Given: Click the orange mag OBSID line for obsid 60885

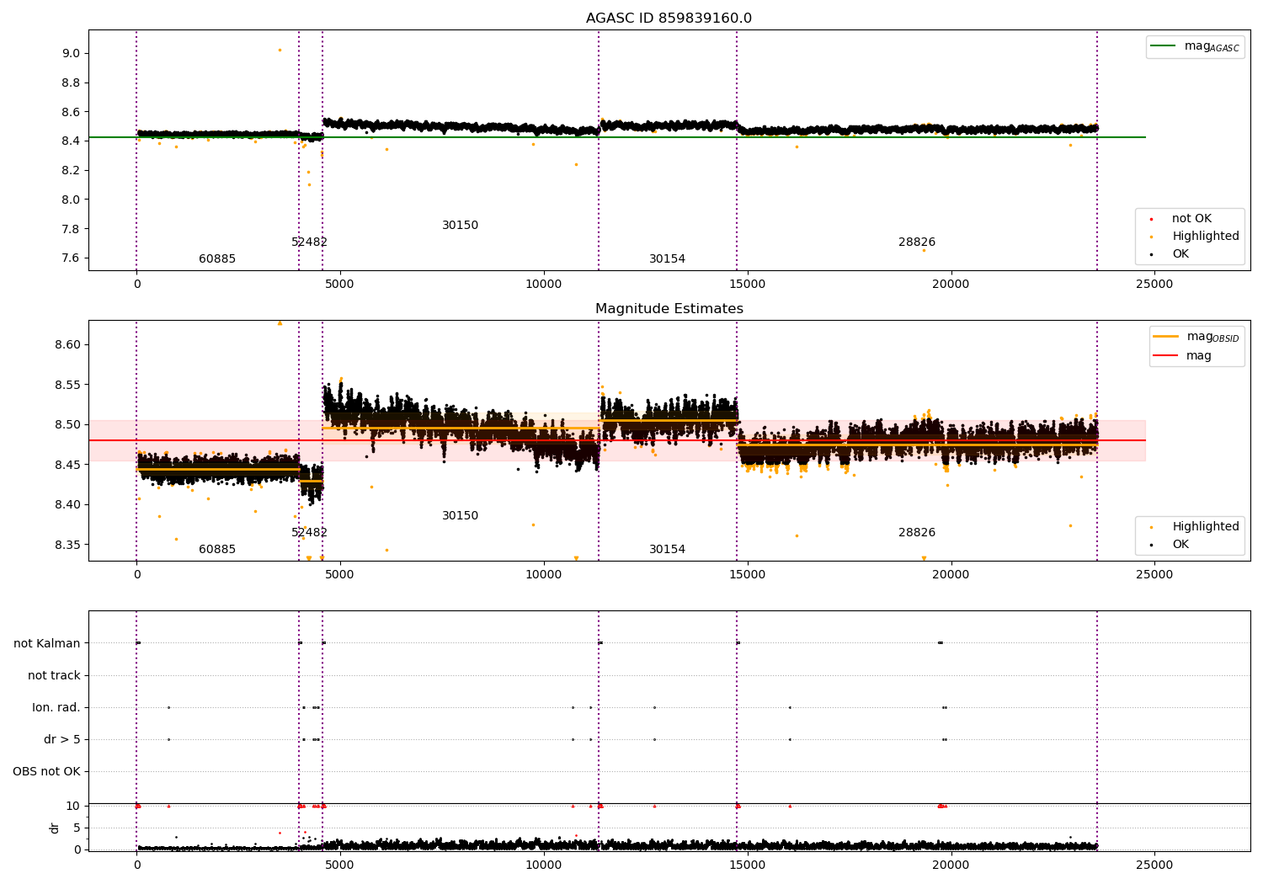Looking at the screenshot, I should 218,469.
